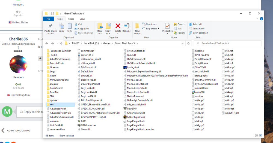Click Invert selection in ribbon
This screenshot has width=273, height=143.
[198, 33]
